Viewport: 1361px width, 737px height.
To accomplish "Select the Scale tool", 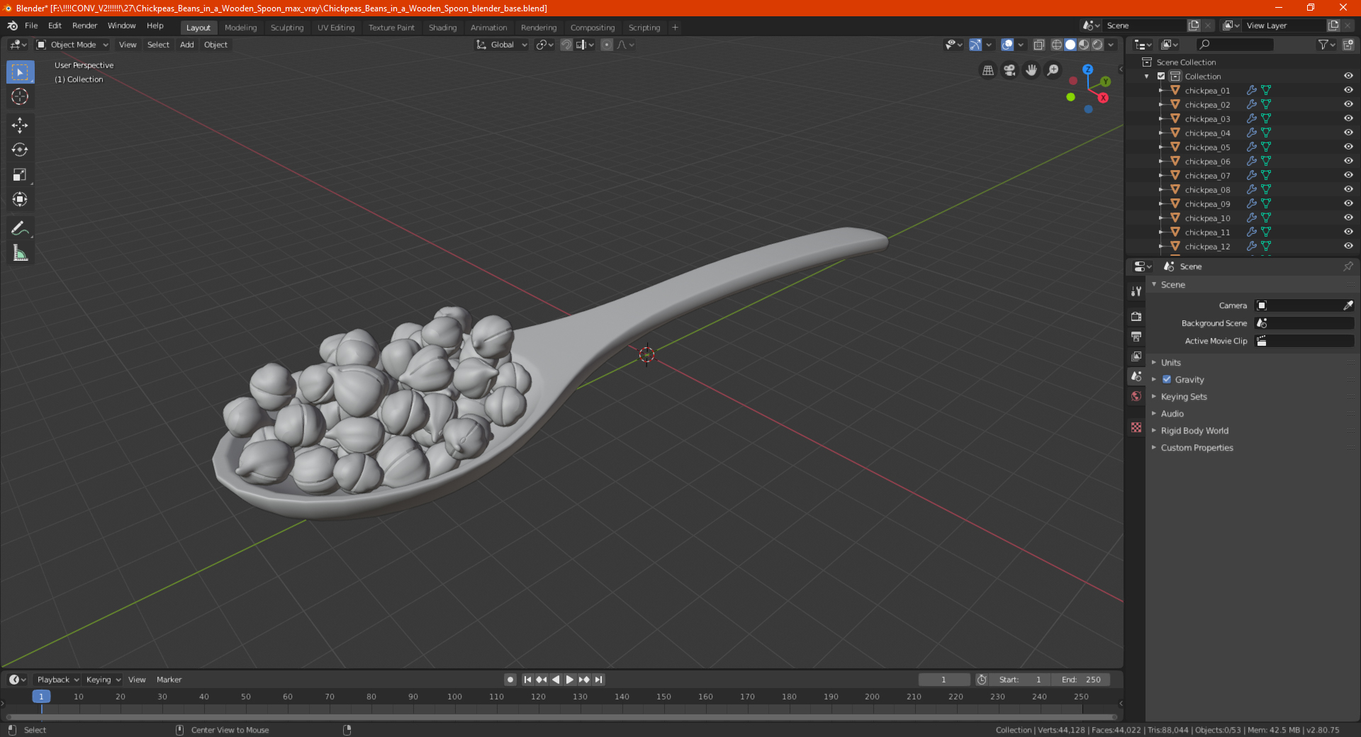I will click(20, 175).
